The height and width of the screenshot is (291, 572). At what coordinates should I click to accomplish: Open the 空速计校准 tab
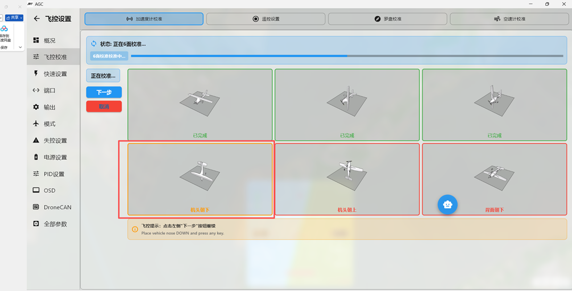(x=509, y=19)
